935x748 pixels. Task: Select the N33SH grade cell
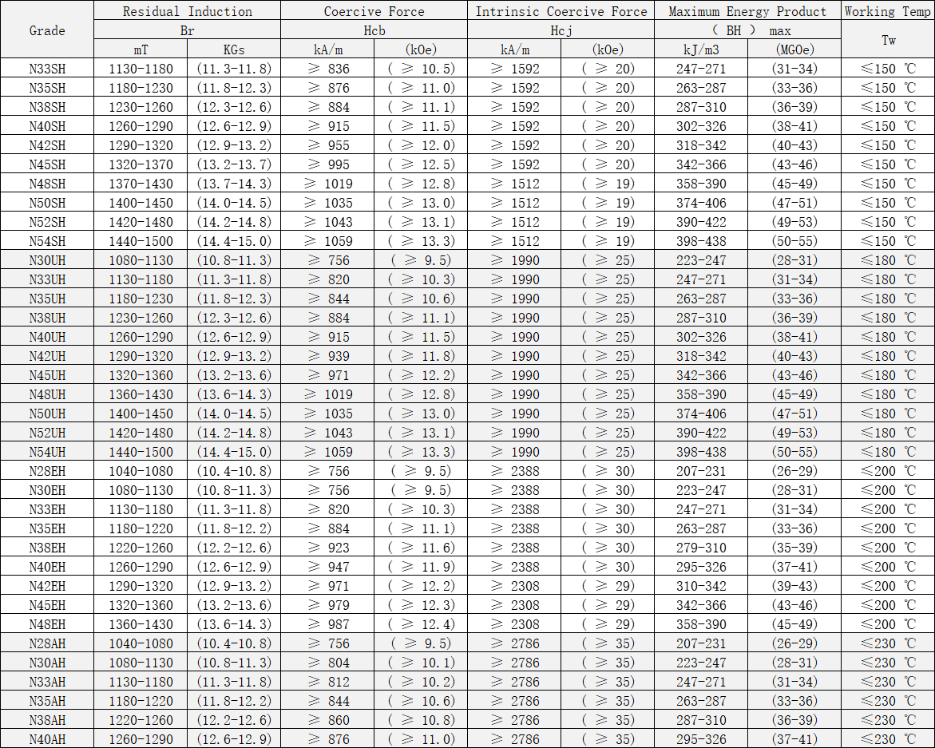pyautogui.click(x=47, y=69)
